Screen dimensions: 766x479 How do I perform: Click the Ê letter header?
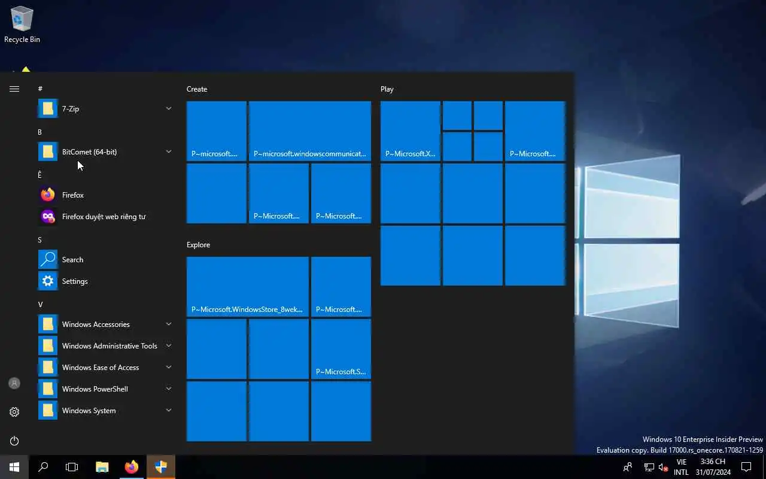click(x=40, y=175)
